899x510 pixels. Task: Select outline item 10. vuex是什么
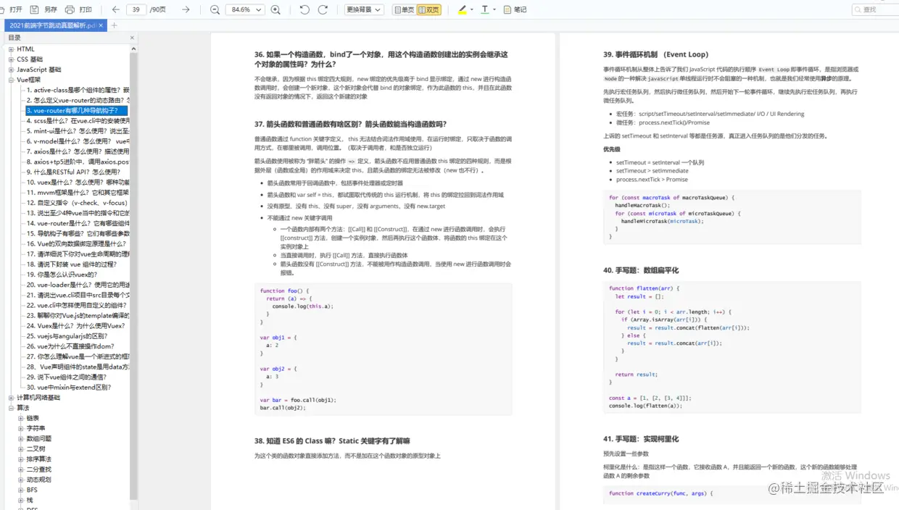[78, 182]
